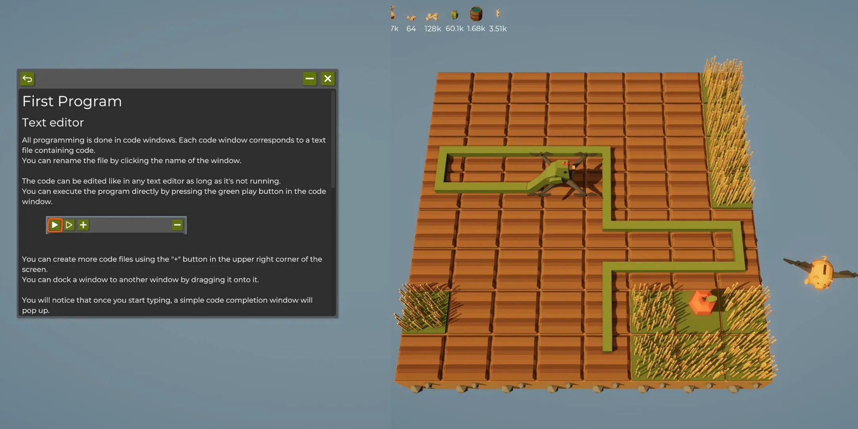The height and width of the screenshot is (429, 858).
Task: Click the bones resource icon showing 128k
Action: pos(433,16)
